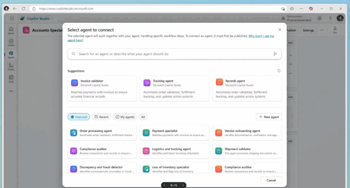Open the Settings button in the agent header
Viewport: 350px width, 188px height.
[x=308, y=30]
